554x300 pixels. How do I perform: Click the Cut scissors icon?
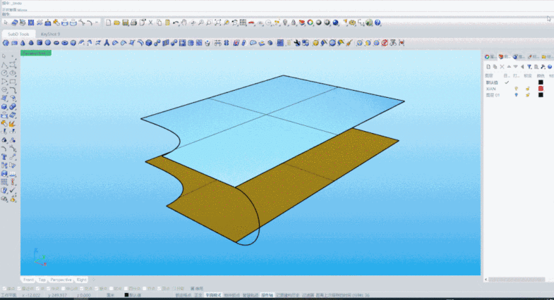click(x=150, y=23)
